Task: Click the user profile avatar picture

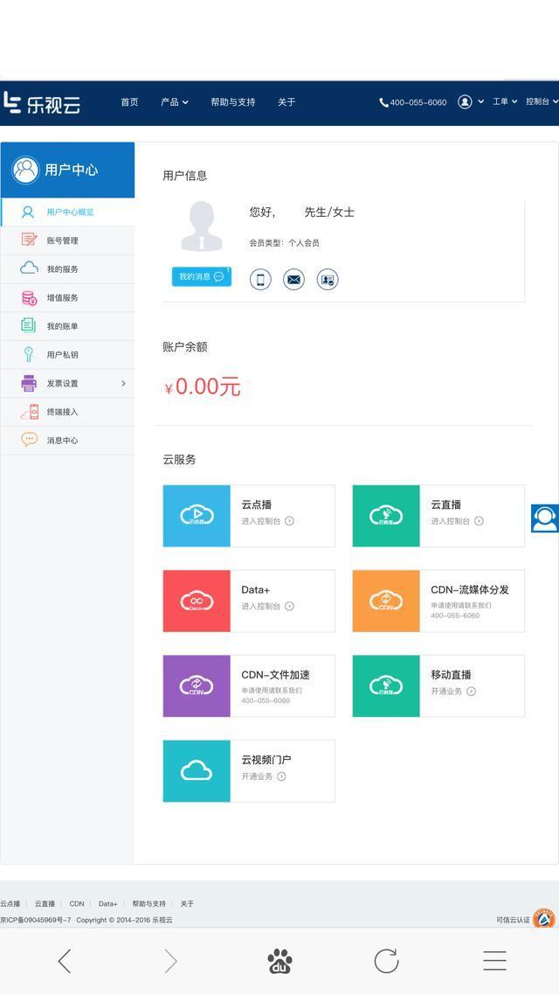Action: tap(202, 226)
